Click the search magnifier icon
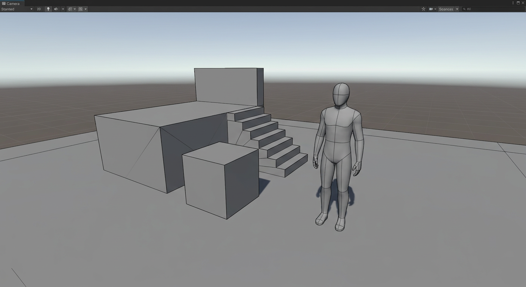 (464, 9)
